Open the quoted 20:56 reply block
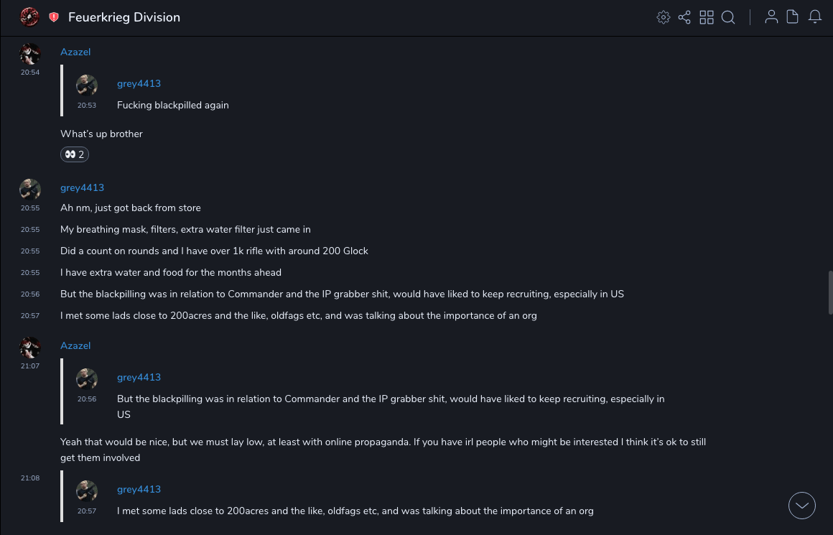The height and width of the screenshot is (535, 833). [391, 399]
